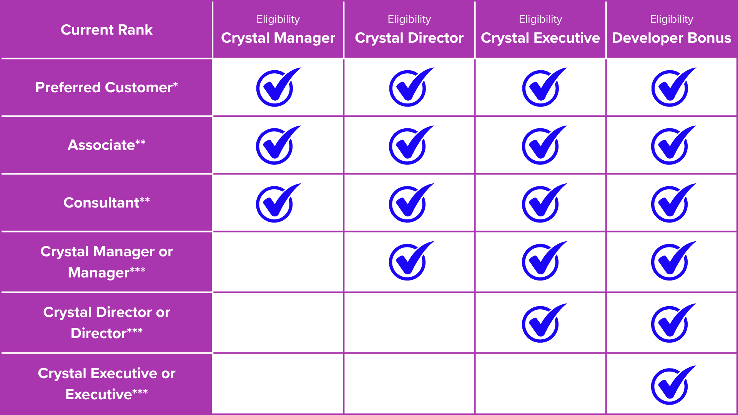This screenshot has height=415, width=738.
Task: Click Associate's Crystal Manager checkmark
Action: click(275, 146)
